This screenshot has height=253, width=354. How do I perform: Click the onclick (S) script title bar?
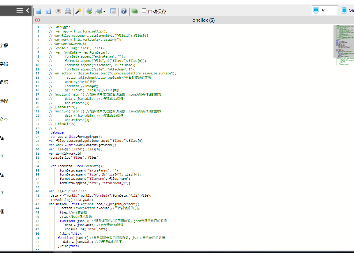[x=204, y=20]
